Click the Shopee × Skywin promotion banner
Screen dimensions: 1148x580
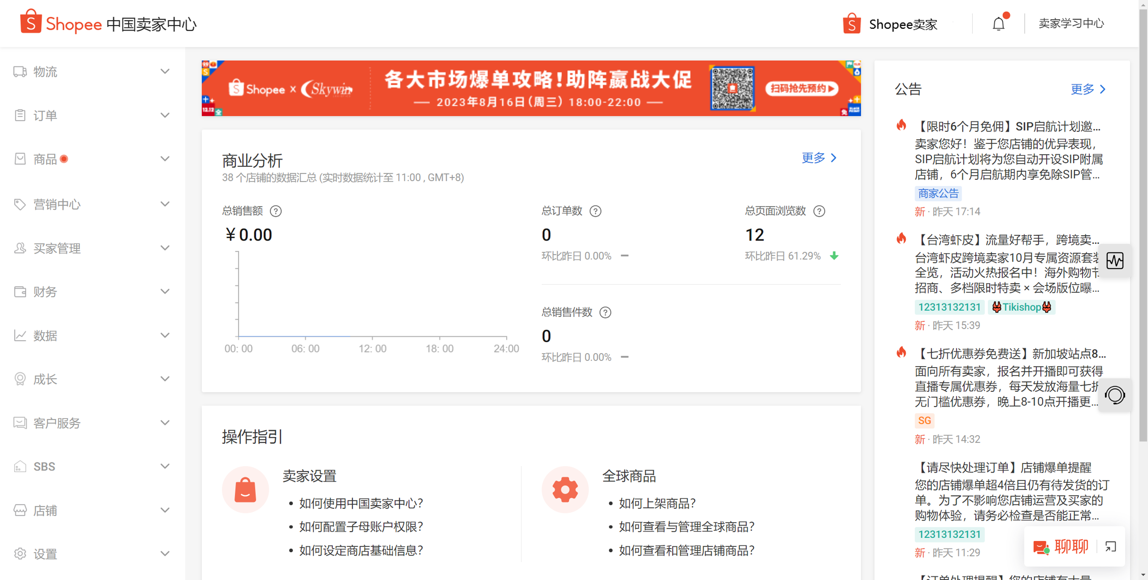pos(531,88)
